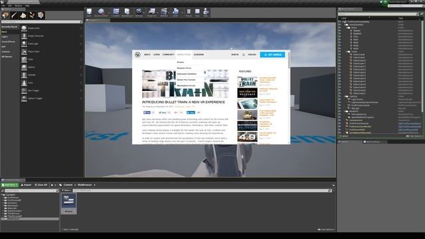Open View Options in World Outliner

(x=414, y=136)
